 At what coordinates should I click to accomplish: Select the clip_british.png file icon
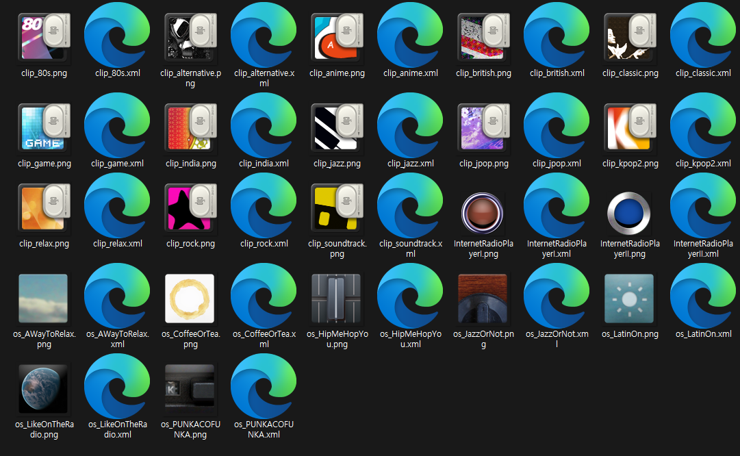click(483, 37)
